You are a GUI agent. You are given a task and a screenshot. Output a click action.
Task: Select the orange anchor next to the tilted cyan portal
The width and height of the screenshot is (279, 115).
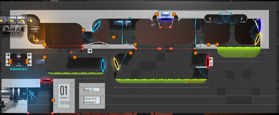tap(83, 30)
